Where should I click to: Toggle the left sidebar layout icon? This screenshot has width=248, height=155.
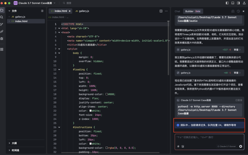[x=227, y=3]
